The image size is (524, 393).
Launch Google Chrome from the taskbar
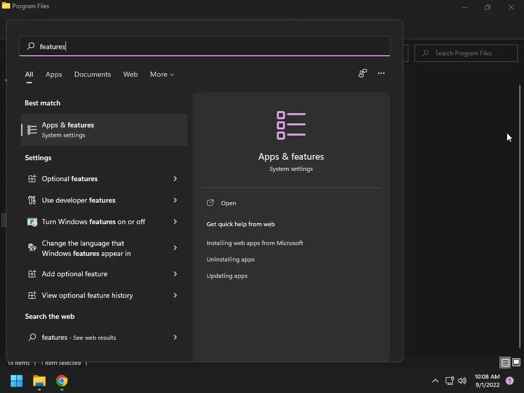pos(62,381)
